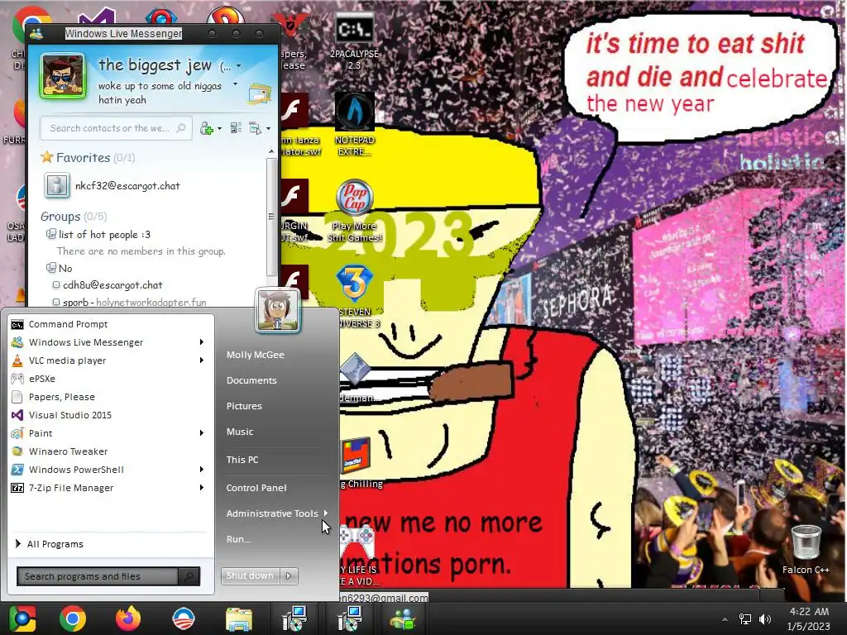
Task: Click the add contact icon in Messenger
Action: (x=206, y=128)
